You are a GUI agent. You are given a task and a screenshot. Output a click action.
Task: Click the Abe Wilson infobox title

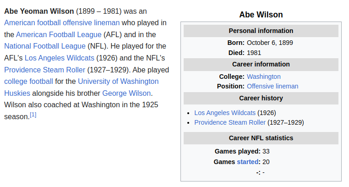coord(261,15)
